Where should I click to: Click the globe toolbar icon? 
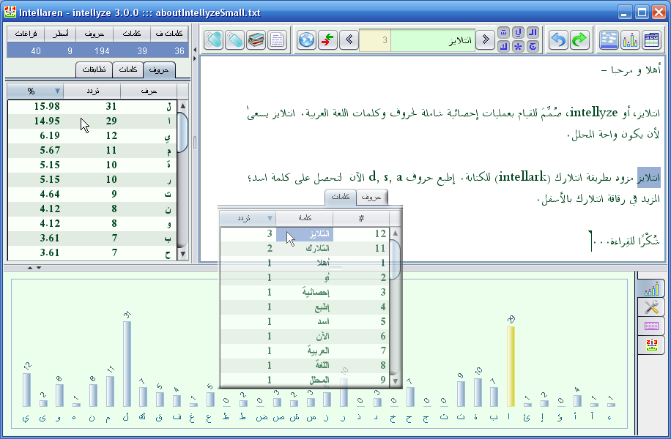click(306, 40)
